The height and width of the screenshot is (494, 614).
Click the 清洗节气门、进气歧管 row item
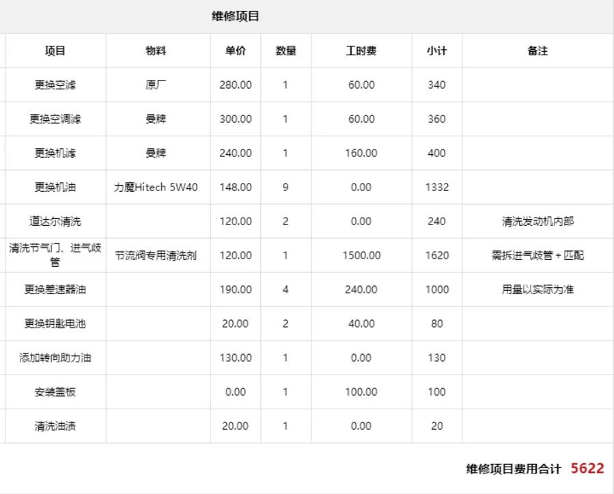55,255
